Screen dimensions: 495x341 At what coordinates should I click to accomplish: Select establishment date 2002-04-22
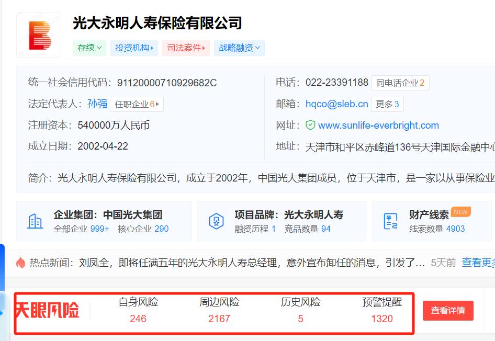pyautogui.click(x=103, y=146)
